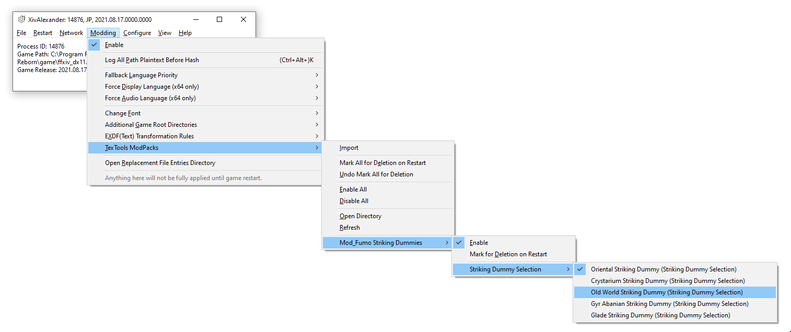Choose Old World Striking Dummy option
791x332 pixels.
[666, 292]
